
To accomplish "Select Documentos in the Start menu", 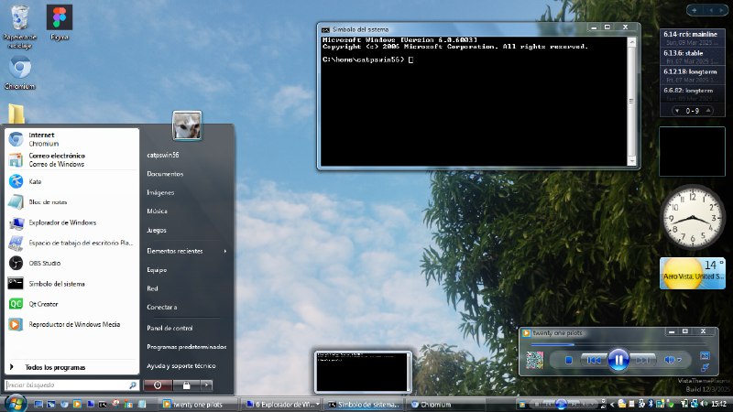I will (x=165, y=174).
